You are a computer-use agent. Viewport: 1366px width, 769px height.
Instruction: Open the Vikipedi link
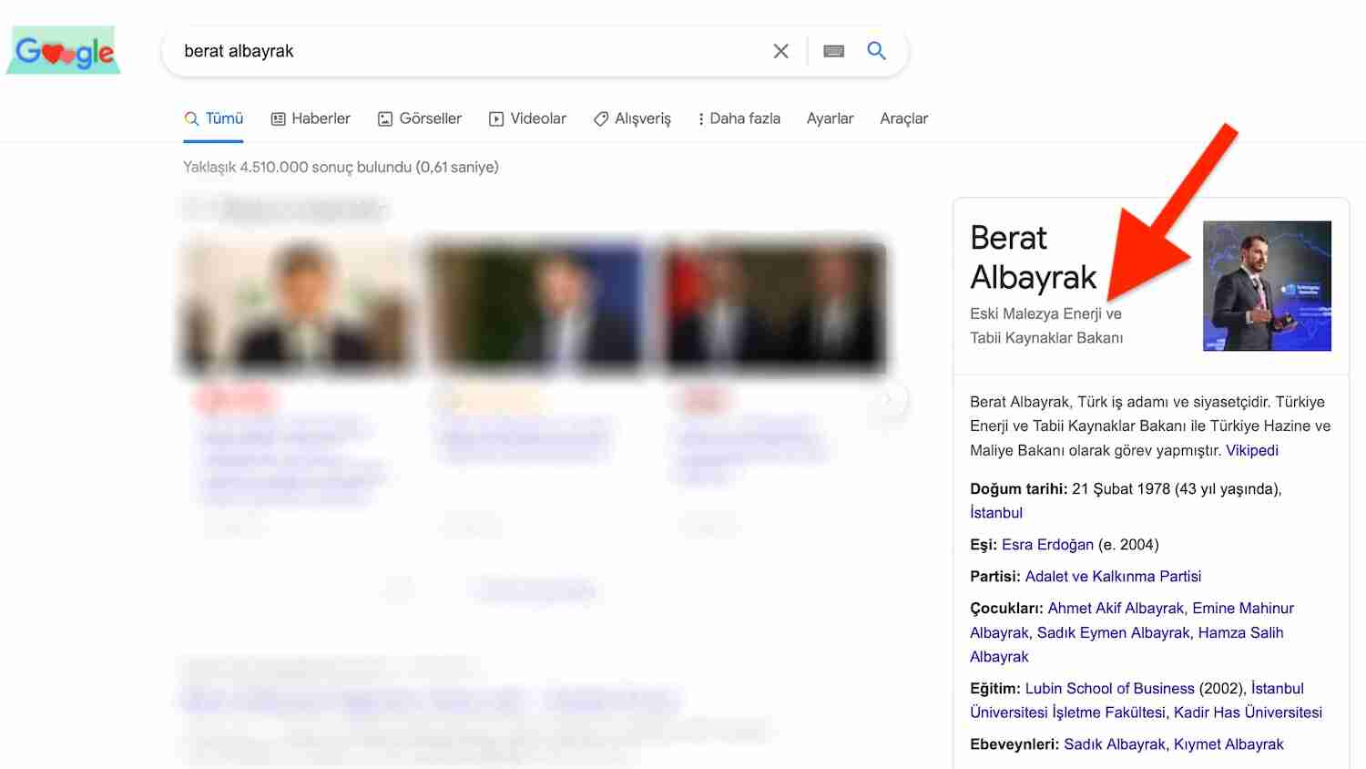click(x=1251, y=450)
